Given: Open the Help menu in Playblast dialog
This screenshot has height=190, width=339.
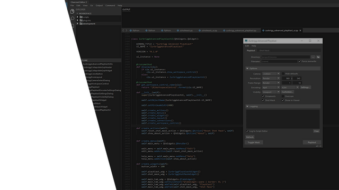Looking at the screenshot, I should 254,46.
